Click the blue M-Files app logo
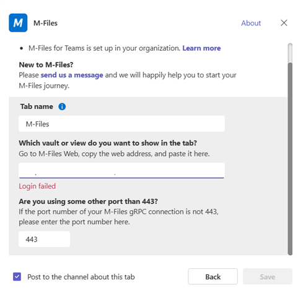This screenshot has height=296, width=303. click(18, 23)
